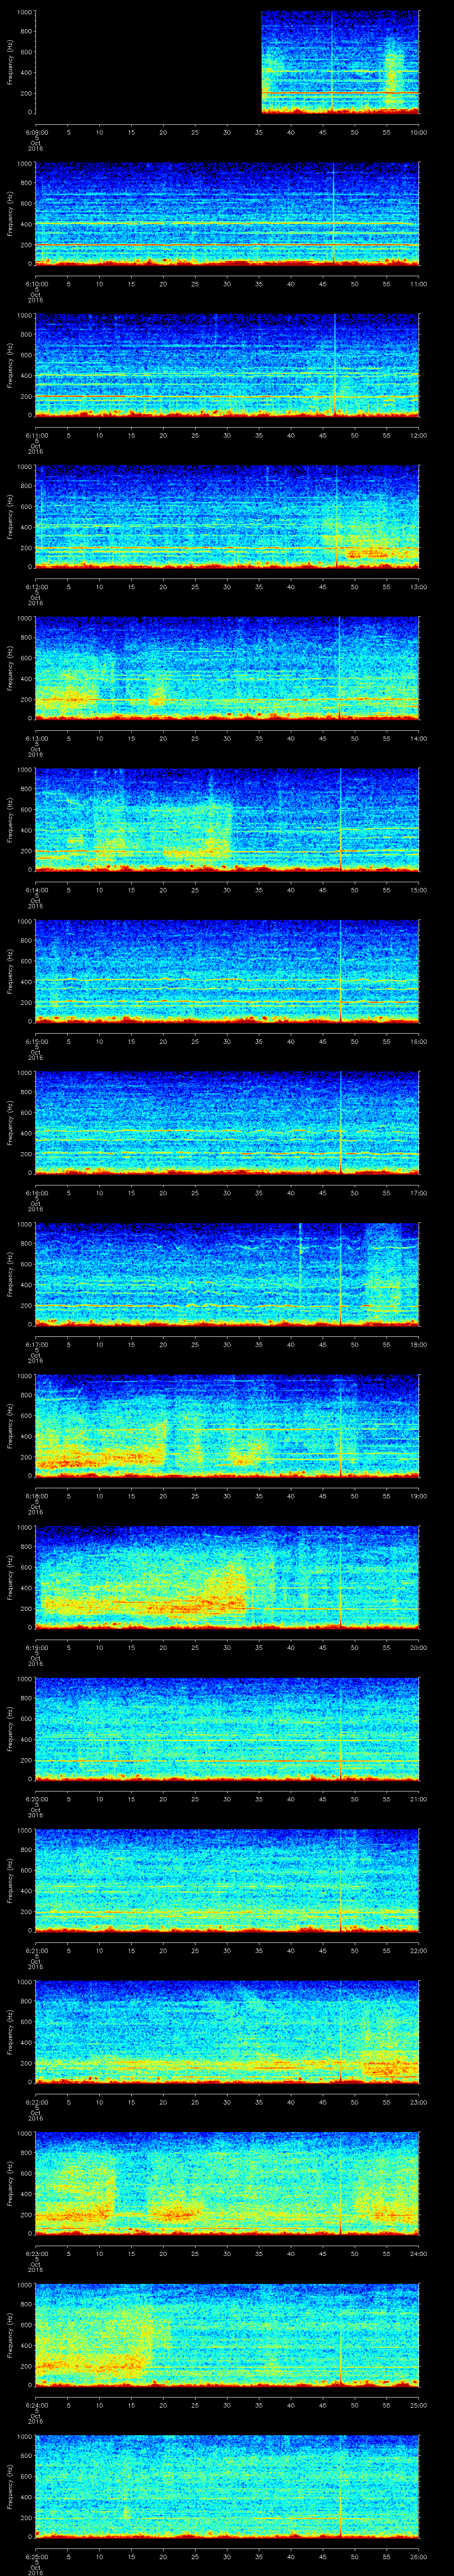Open the spectrogram panel starting at 6:13:00
The height and width of the screenshot is (2576, 454).
(x=227, y=668)
